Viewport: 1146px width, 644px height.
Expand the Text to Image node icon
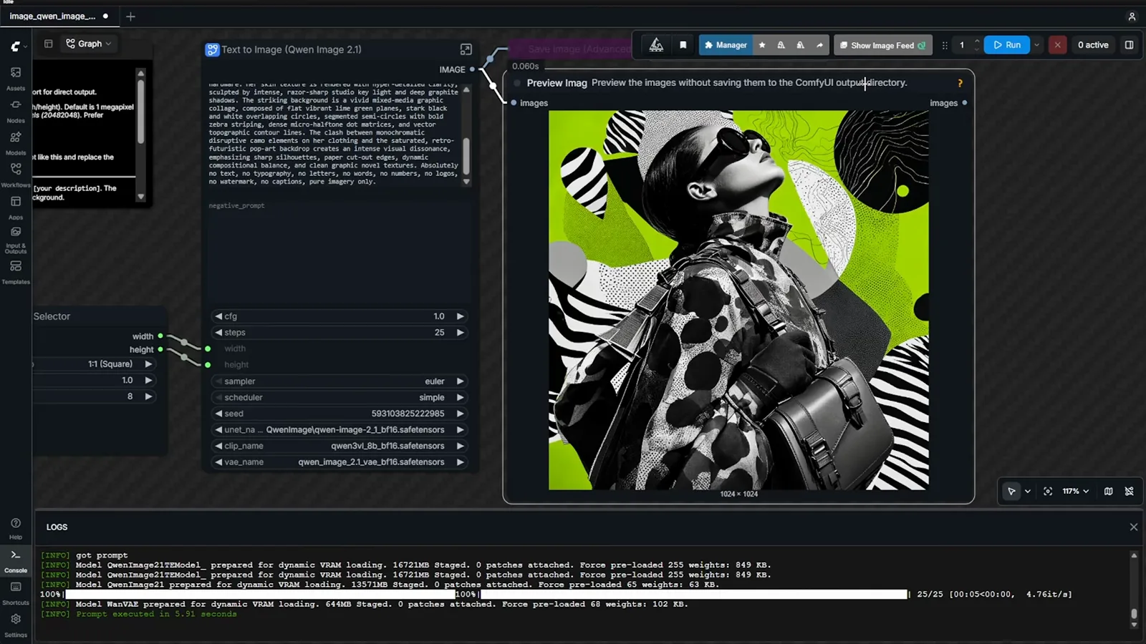[466, 49]
